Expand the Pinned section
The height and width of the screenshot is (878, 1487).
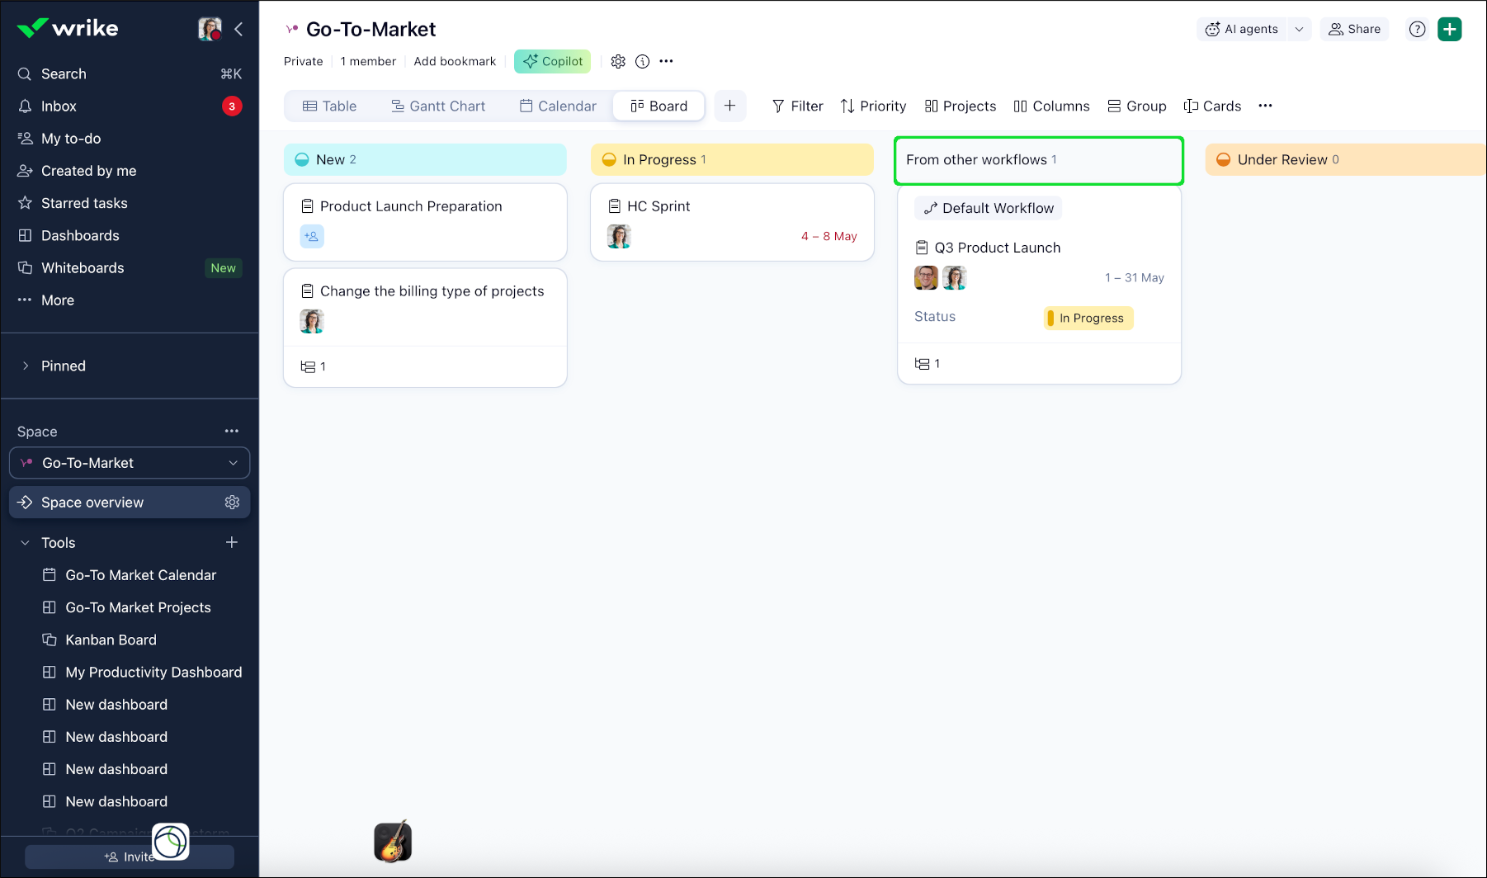pyautogui.click(x=26, y=366)
